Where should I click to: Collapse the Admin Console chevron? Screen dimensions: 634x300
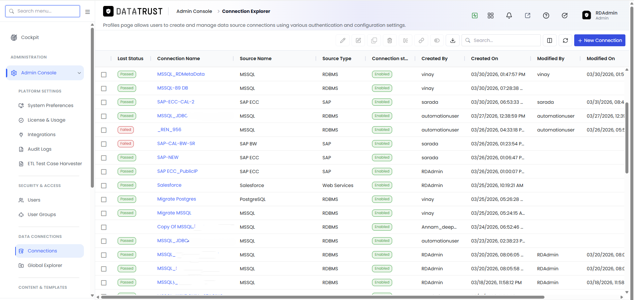point(79,73)
